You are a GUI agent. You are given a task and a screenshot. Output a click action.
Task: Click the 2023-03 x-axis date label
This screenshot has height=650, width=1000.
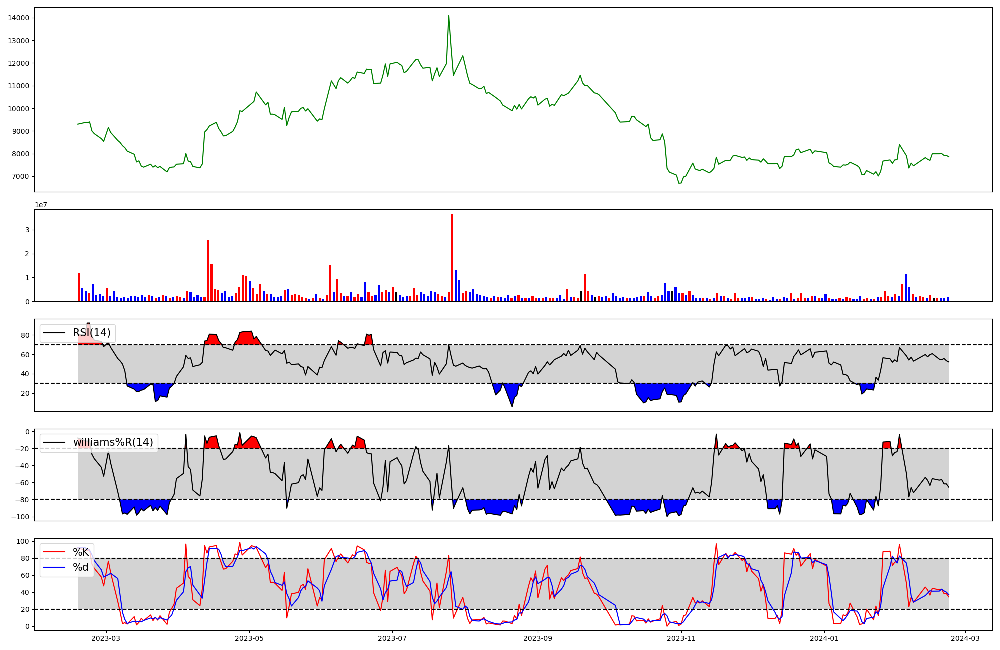coord(106,638)
